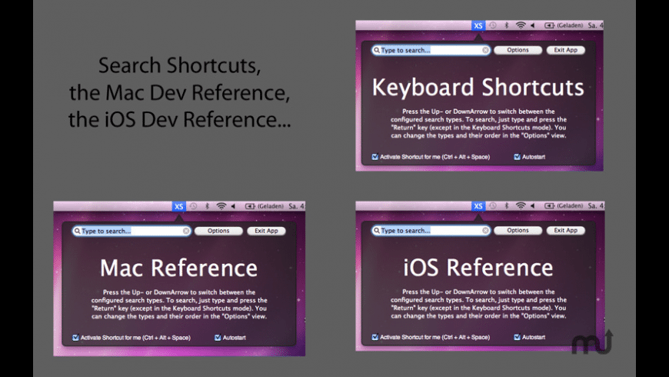Click the 'Mac Reference' heading

pos(178,268)
